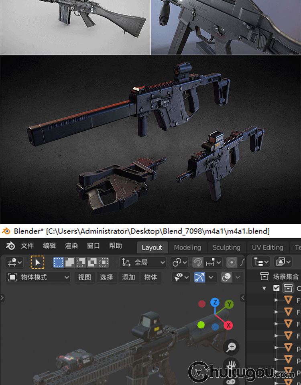301x385 pixels.
Task: Open the 视图 viewport menu
Action: pyautogui.click(x=84, y=278)
